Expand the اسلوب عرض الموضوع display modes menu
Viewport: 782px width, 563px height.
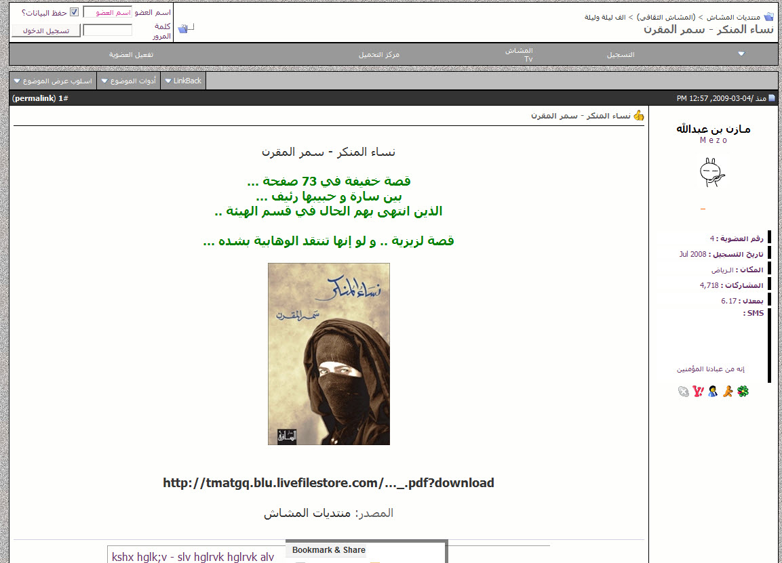[x=53, y=81]
